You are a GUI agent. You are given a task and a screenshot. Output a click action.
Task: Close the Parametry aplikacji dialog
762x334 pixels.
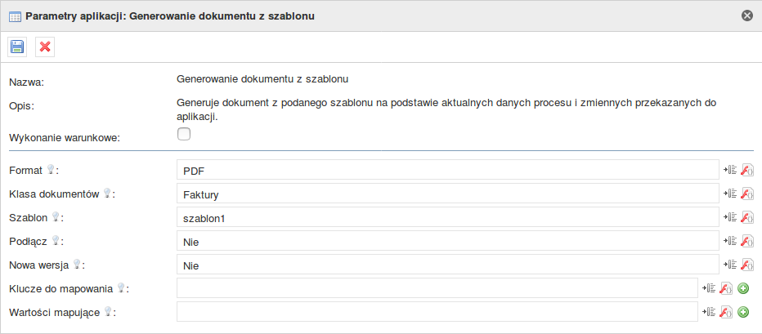point(746,15)
